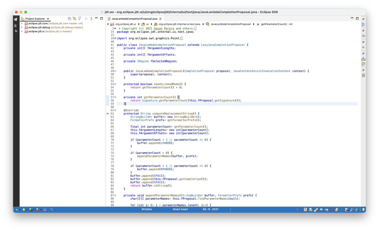Expand the eclipse.jdt.debug project
Screen dimensions: 379x230
pos(22,28)
